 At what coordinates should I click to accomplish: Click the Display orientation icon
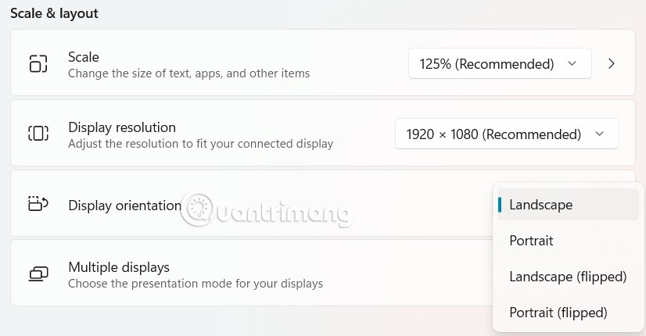click(x=38, y=203)
